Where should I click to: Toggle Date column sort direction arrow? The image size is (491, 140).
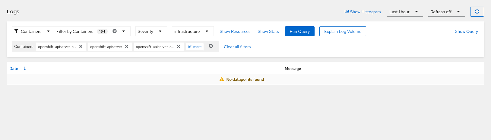[x=25, y=68]
